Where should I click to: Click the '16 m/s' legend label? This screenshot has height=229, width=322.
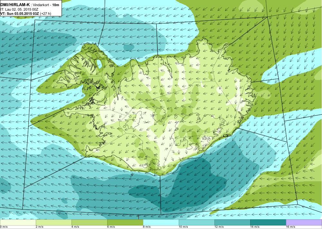coord(290,227)
